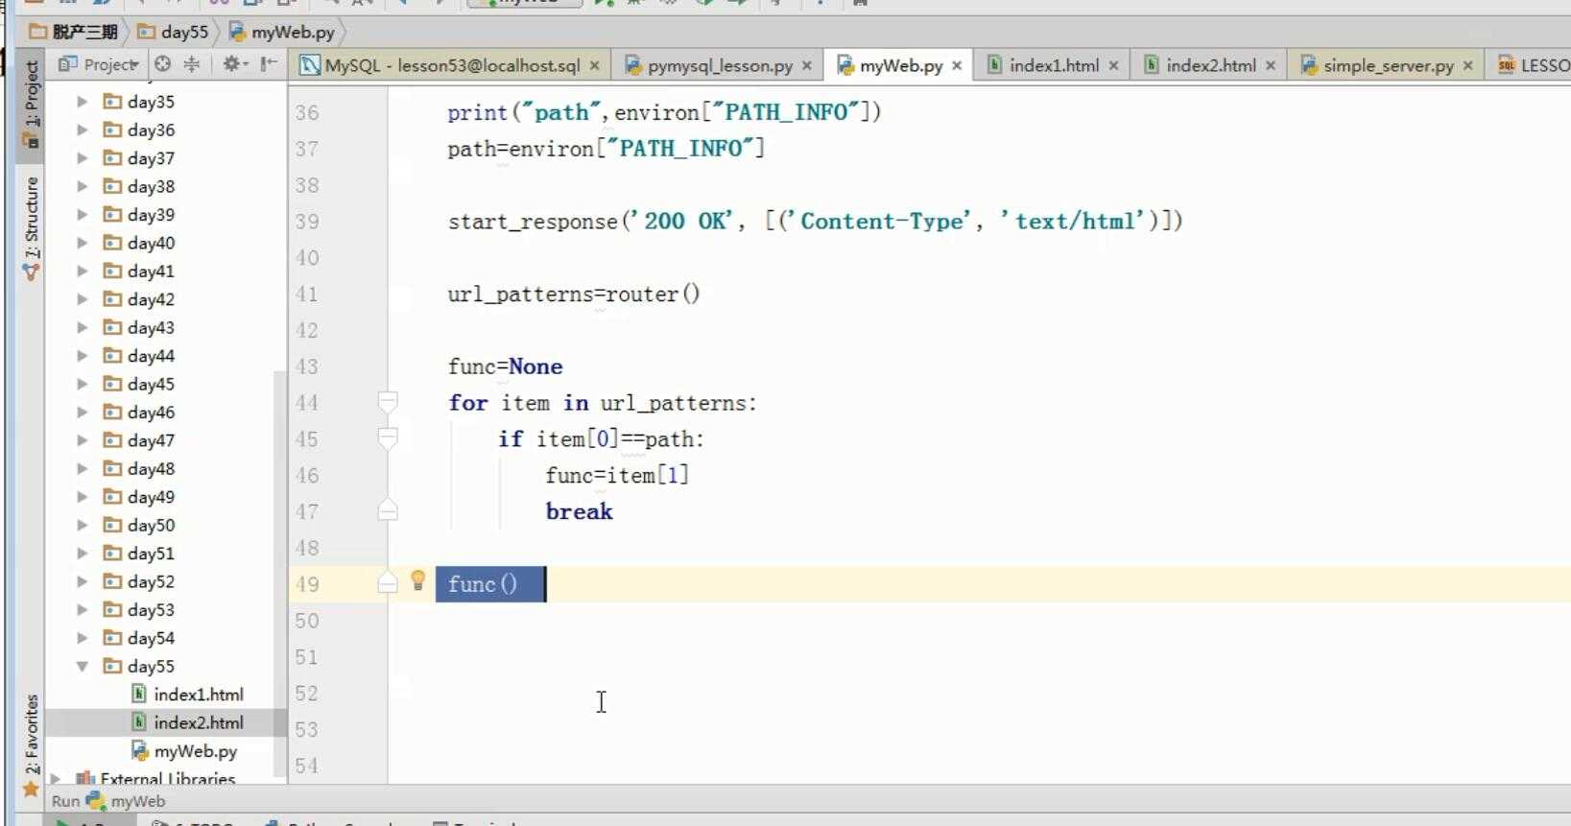Click the fold marker at line 49

pos(388,582)
